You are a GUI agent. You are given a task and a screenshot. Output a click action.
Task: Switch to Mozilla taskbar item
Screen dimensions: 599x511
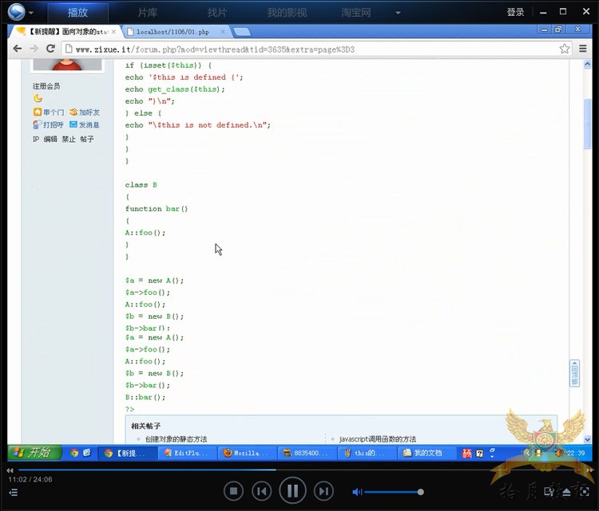tap(247, 453)
